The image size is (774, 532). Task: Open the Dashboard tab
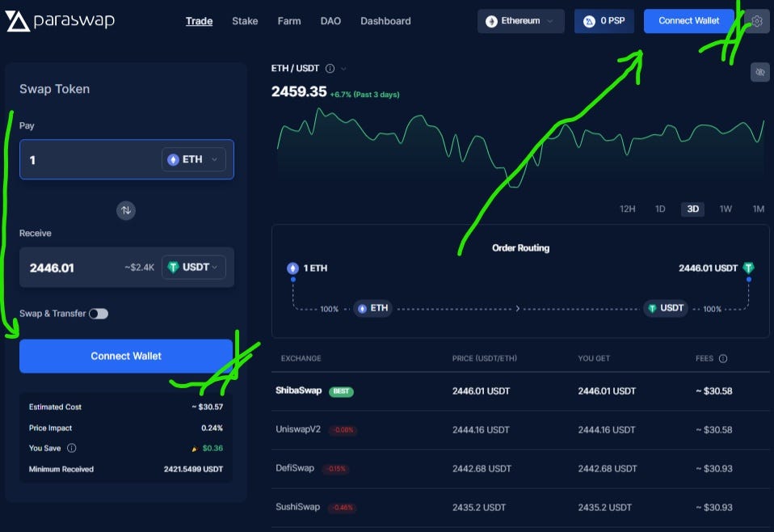click(385, 21)
